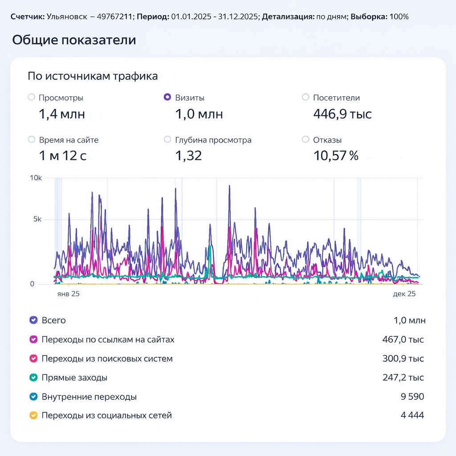Click the 10,57 % bounce rate value

(336, 156)
